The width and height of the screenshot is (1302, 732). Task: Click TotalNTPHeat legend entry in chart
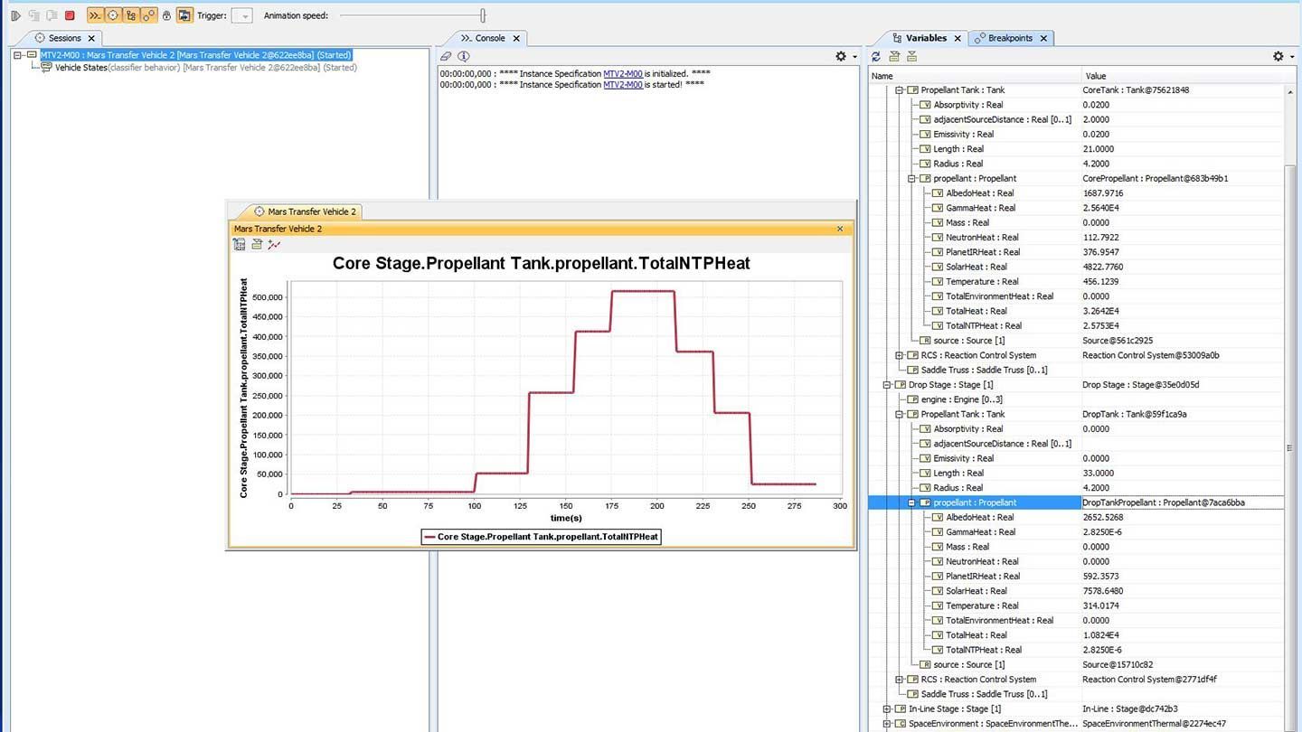[x=542, y=537]
